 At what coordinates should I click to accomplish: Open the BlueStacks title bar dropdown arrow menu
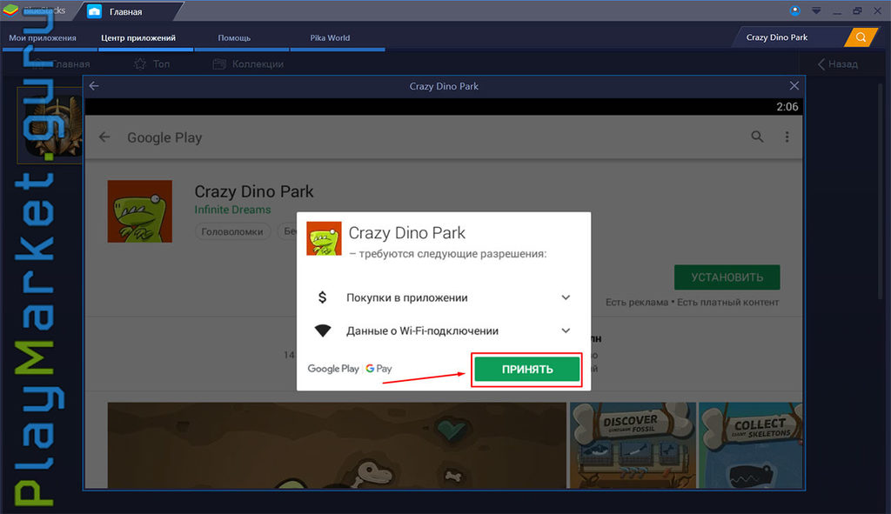click(x=816, y=10)
